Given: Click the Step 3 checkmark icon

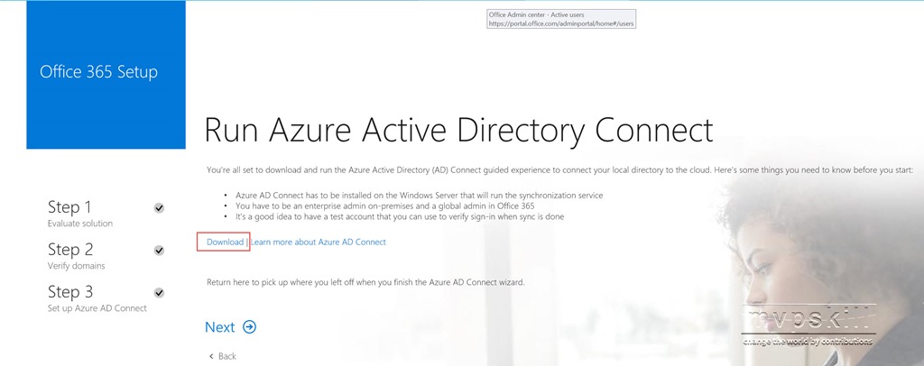Looking at the screenshot, I should click(x=159, y=292).
